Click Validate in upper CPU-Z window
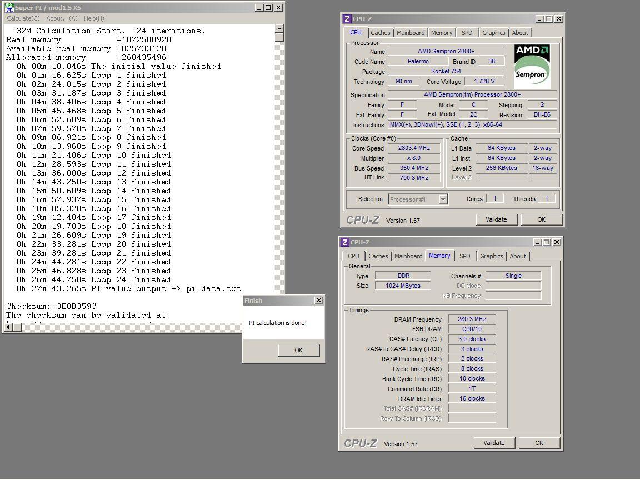This screenshot has height=480, width=640. point(496,219)
